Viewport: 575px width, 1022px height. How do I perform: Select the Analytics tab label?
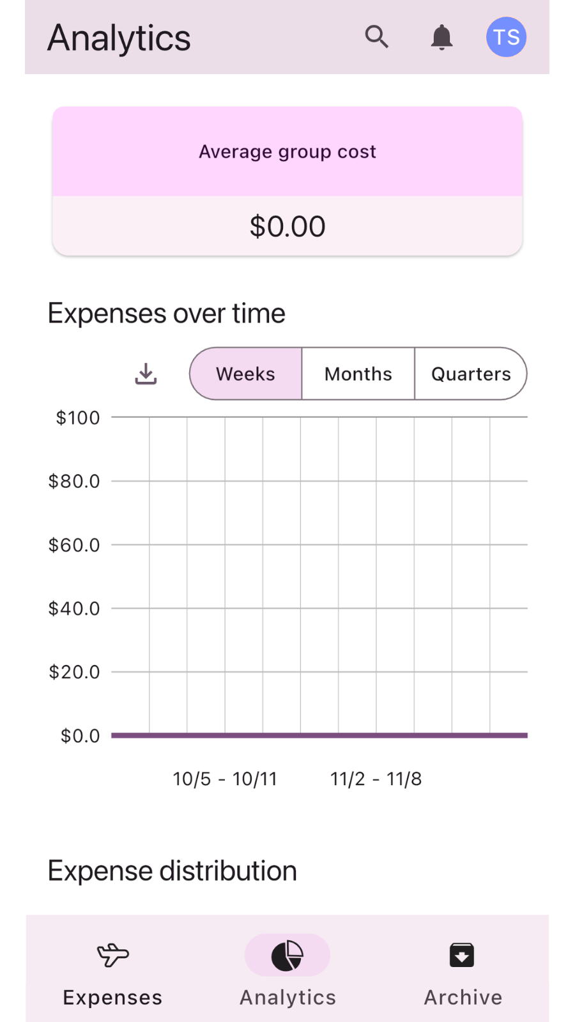pos(288,997)
